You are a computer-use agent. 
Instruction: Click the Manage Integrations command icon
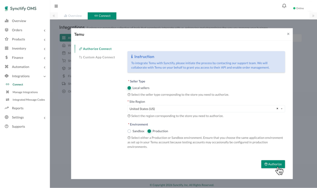pos(7,92)
